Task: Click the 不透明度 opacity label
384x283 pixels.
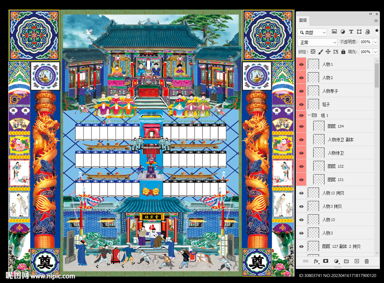Action: (x=348, y=42)
